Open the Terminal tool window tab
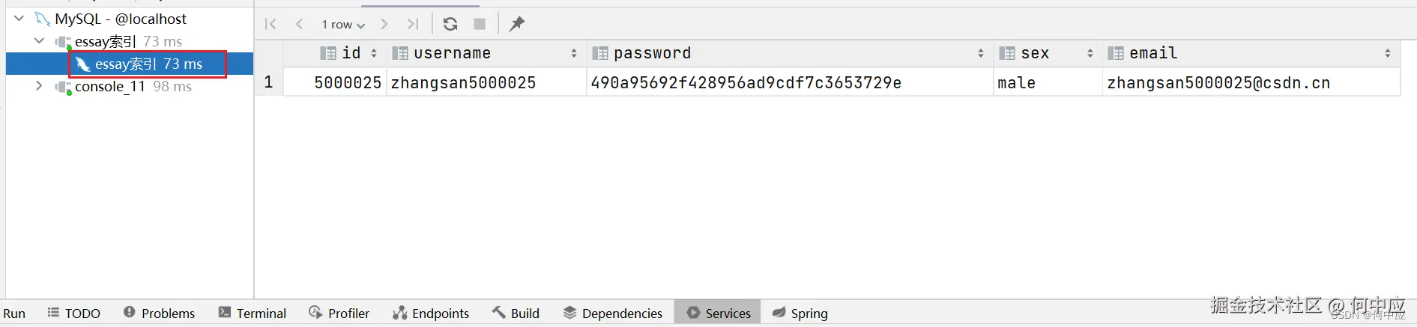 click(x=253, y=313)
